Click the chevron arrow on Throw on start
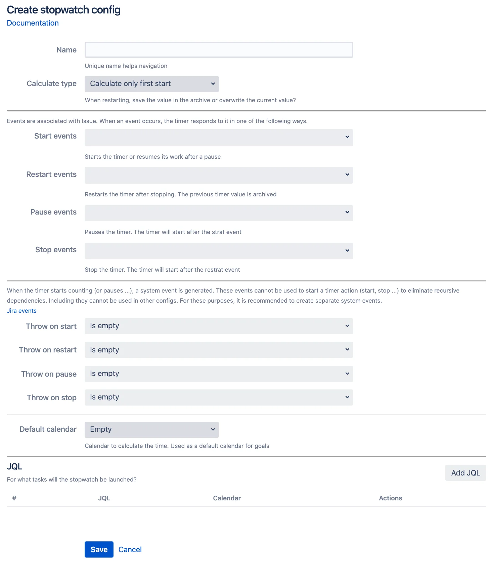 click(x=347, y=326)
